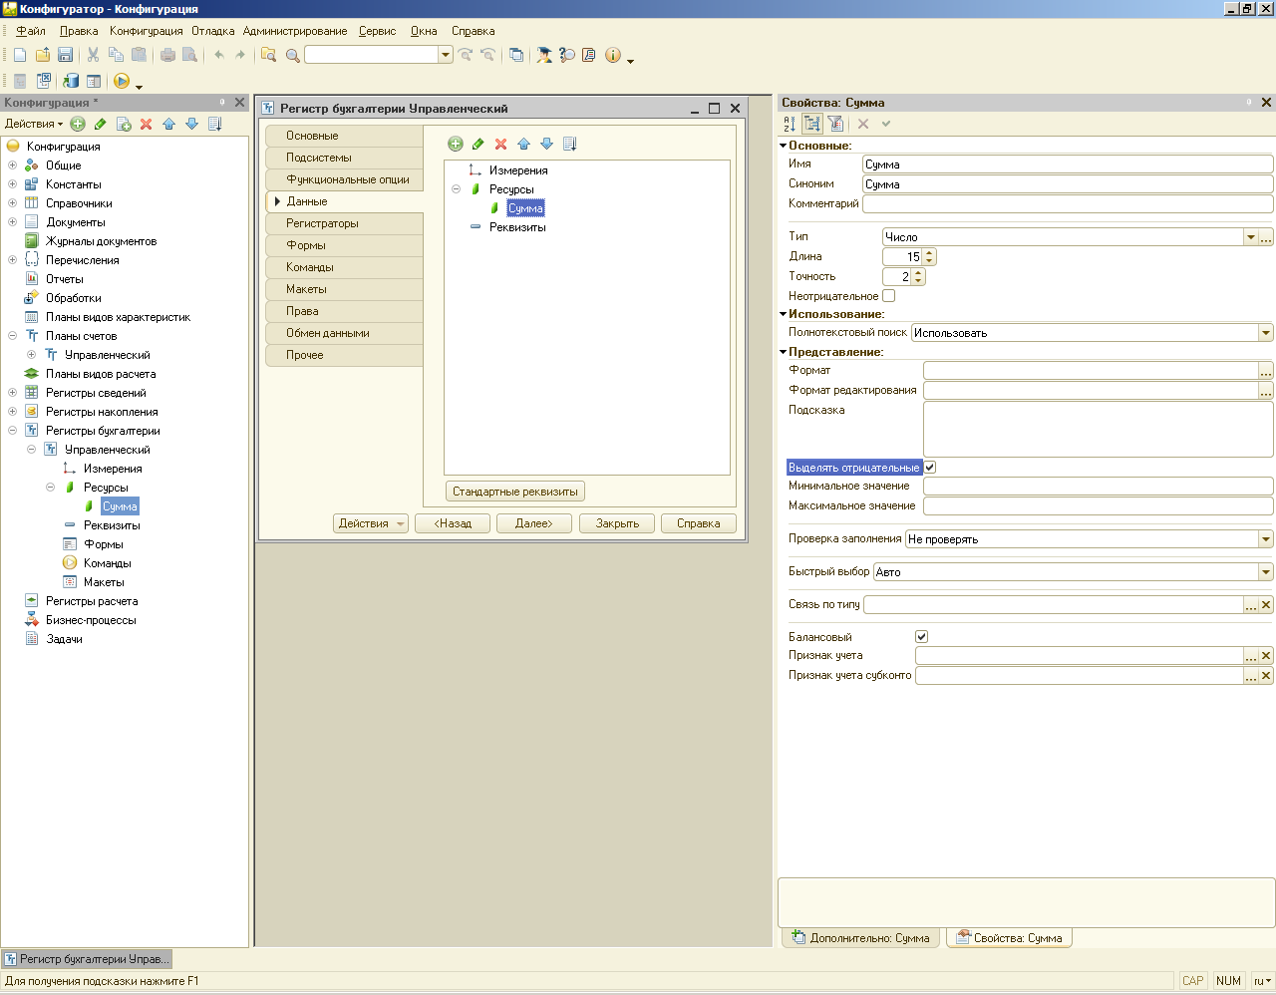Open Проверка заполнения dropdown
This screenshot has height=995, width=1276.
pyautogui.click(x=1265, y=539)
